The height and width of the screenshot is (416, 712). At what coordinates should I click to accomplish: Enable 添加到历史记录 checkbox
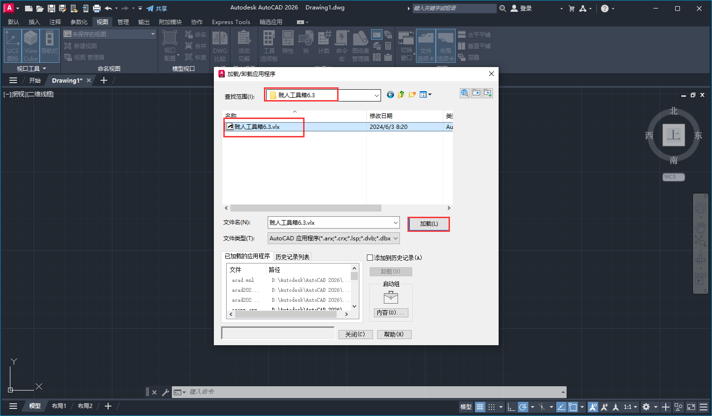(370, 258)
